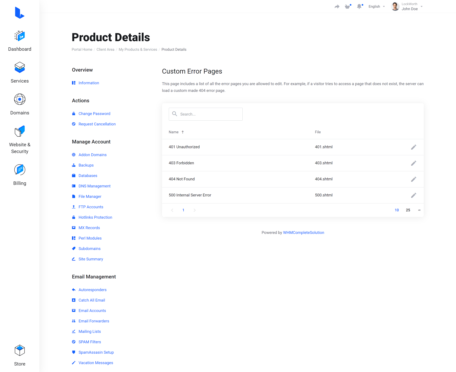Click the SpamAssasin Setup shield icon
The height and width of the screenshot is (372, 456).
[x=74, y=352]
